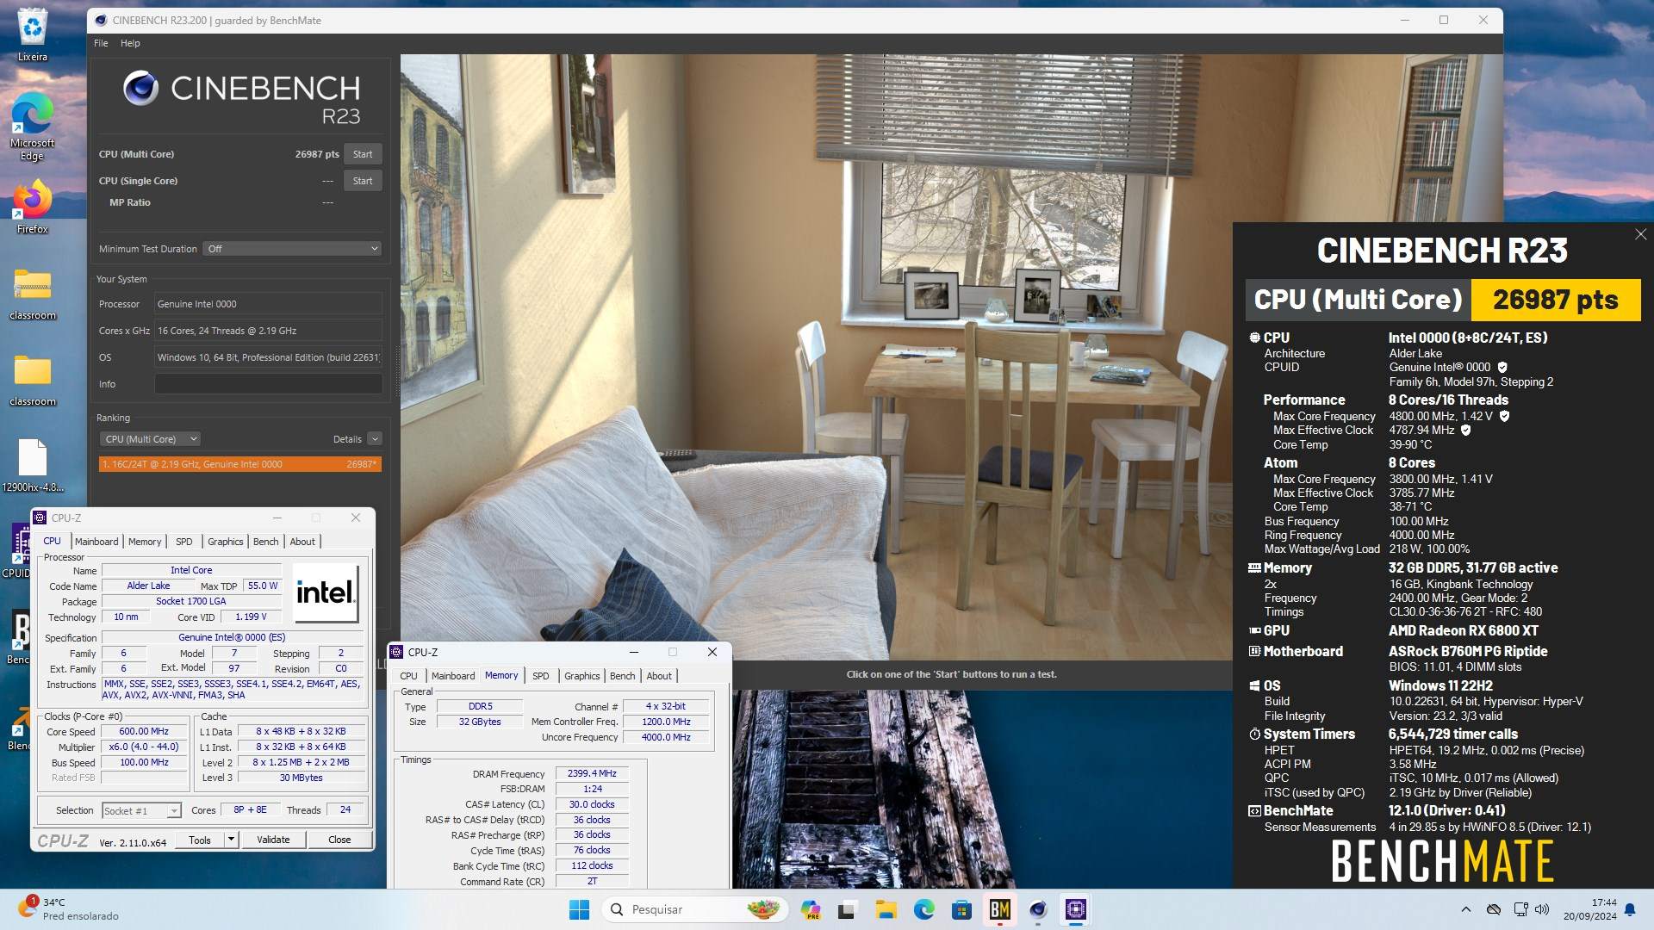Image resolution: width=1654 pixels, height=930 pixels.
Task: Open the CPU-Z Tools dropdown arrow
Action: click(x=231, y=840)
